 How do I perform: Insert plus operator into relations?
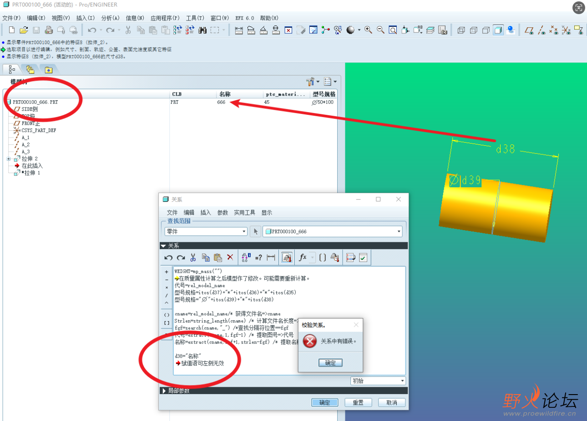[167, 272]
